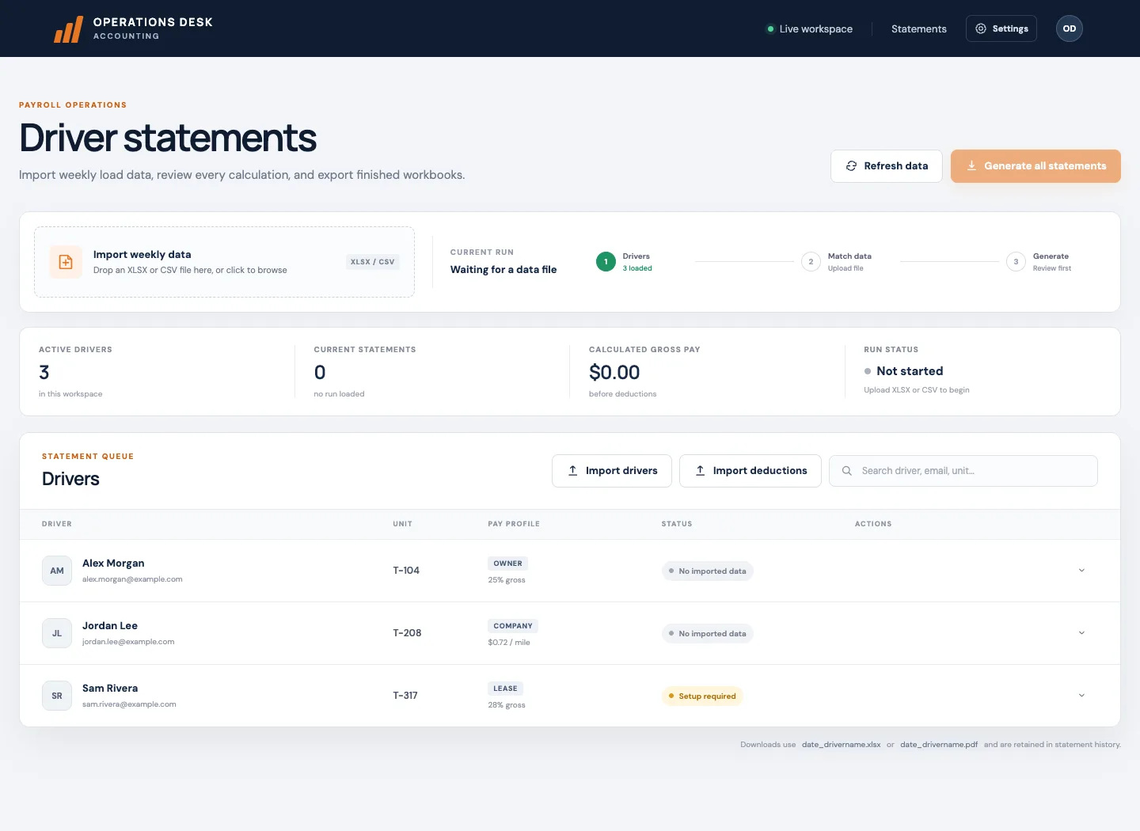Open Live workspace in header

[x=810, y=29]
